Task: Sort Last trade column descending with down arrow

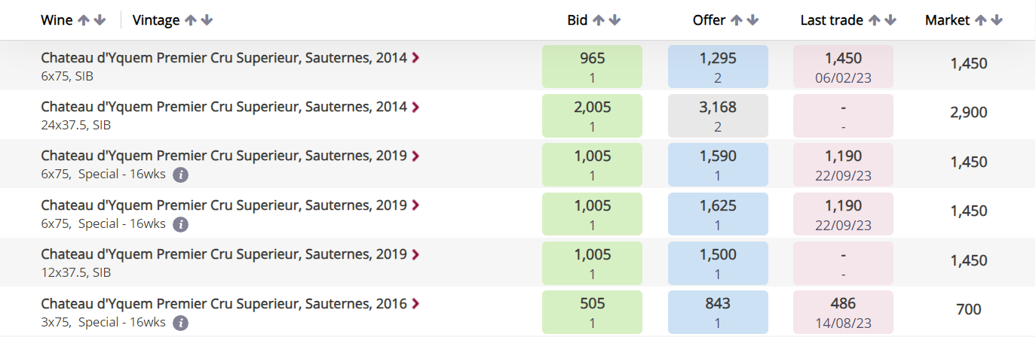Action: [890, 20]
